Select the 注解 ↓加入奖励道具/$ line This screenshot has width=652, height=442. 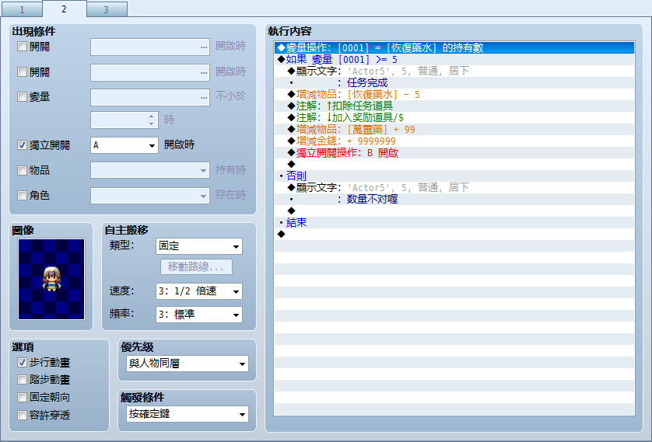point(454,117)
